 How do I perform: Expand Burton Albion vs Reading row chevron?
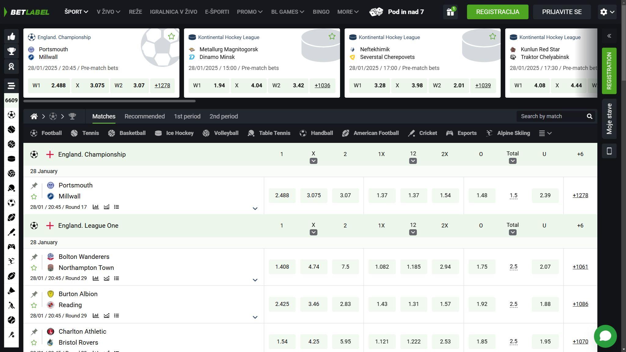[x=255, y=317]
